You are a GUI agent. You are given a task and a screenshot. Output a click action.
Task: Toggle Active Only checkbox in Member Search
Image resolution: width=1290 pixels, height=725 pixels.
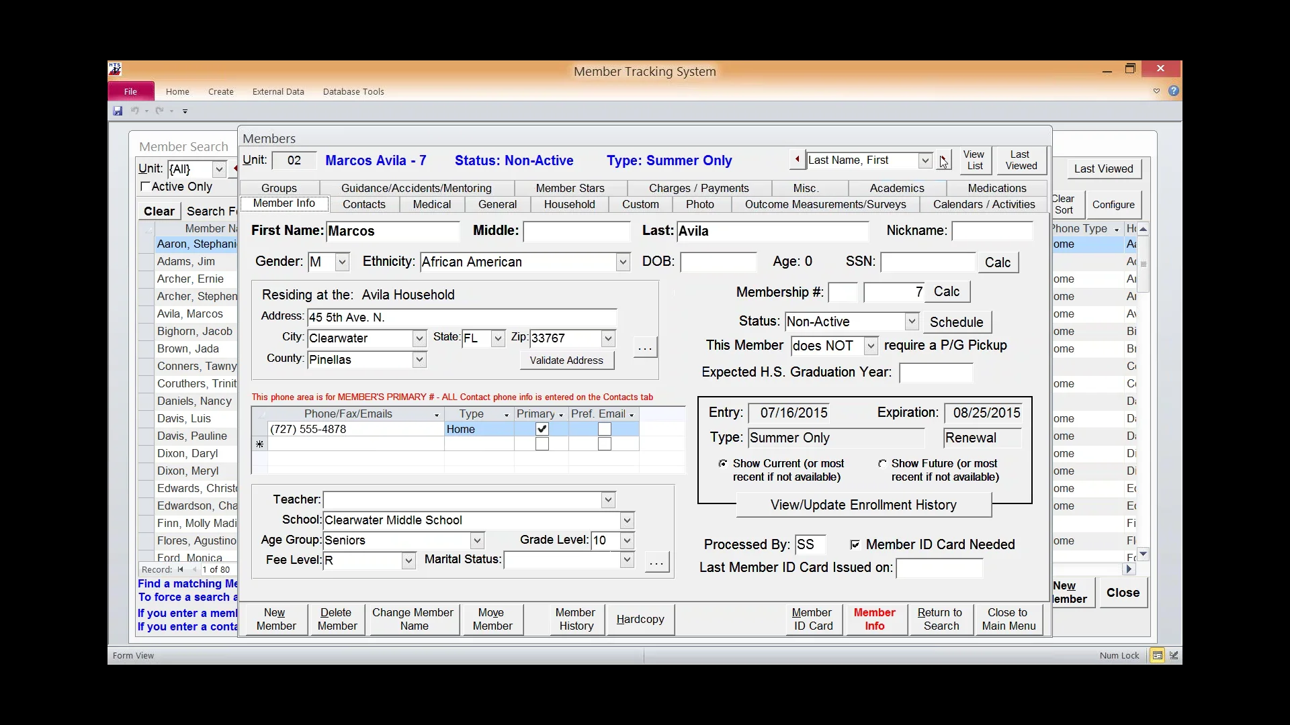pyautogui.click(x=145, y=187)
